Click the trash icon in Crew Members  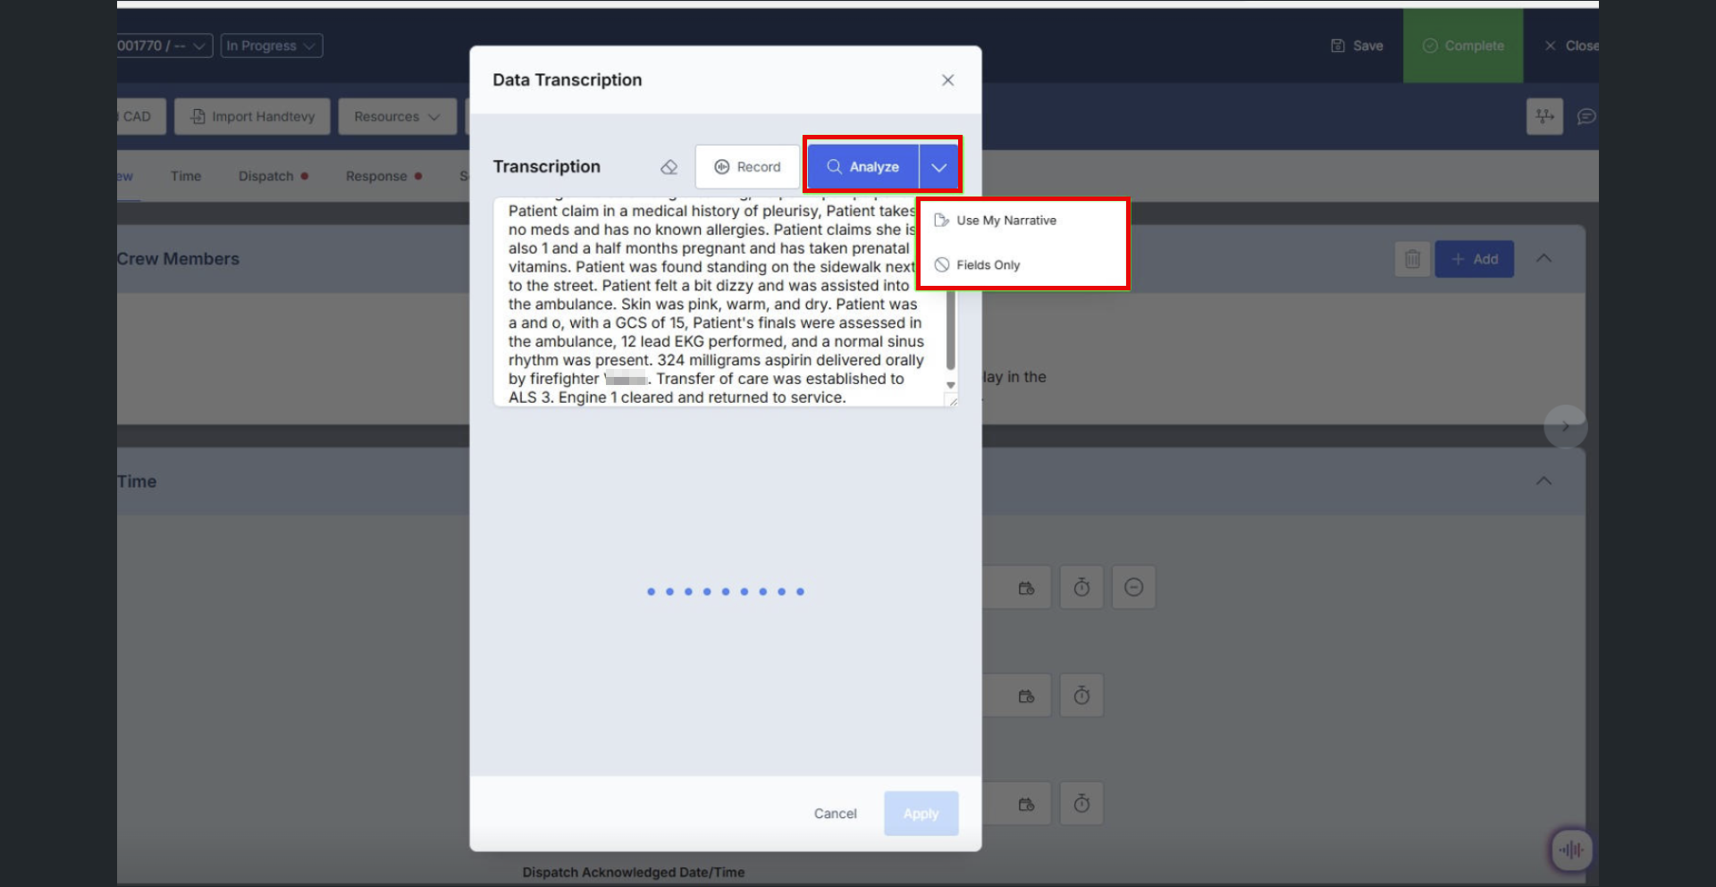[1412, 259]
